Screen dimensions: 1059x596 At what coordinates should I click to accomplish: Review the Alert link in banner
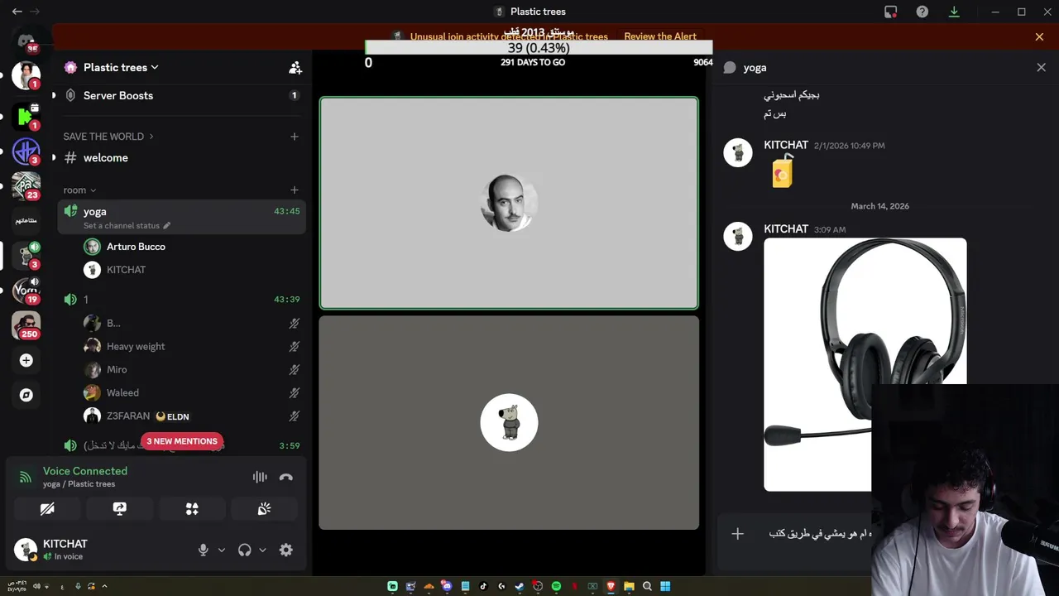(x=660, y=36)
